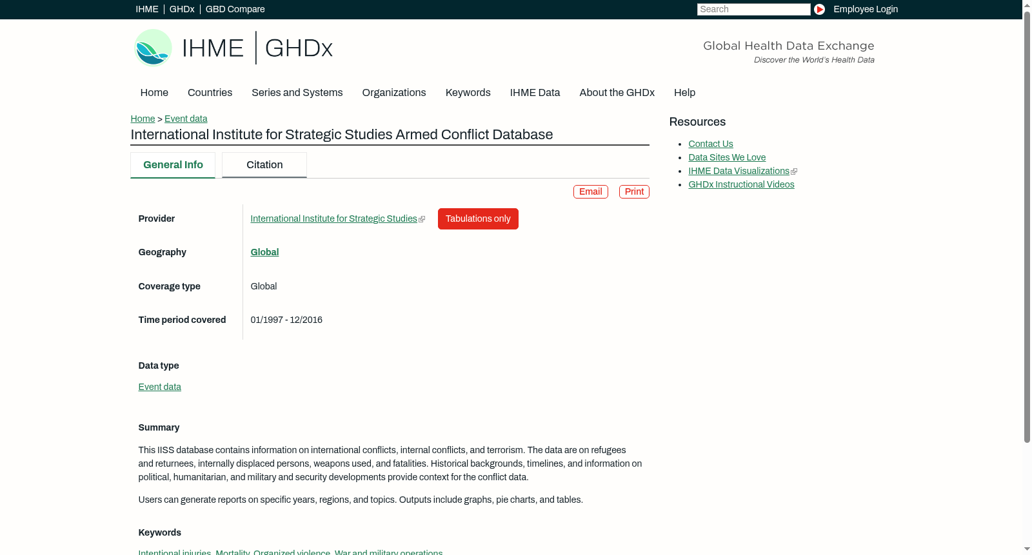The image size is (1032, 555).
Task: Click the scrollbar down arrow
Action: point(1027,549)
